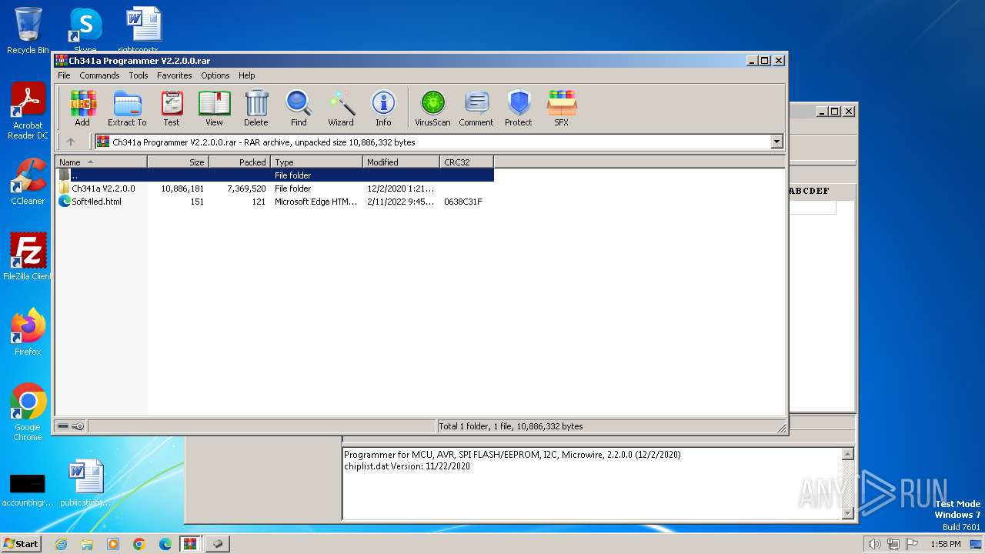Click the Edge icon in taskbar
The width and height of the screenshot is (985, 554).
point(165,544)
